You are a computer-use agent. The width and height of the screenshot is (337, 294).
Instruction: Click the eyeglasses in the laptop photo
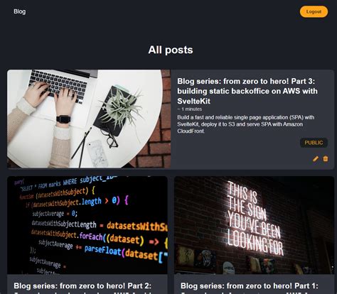tap(109, 138)
